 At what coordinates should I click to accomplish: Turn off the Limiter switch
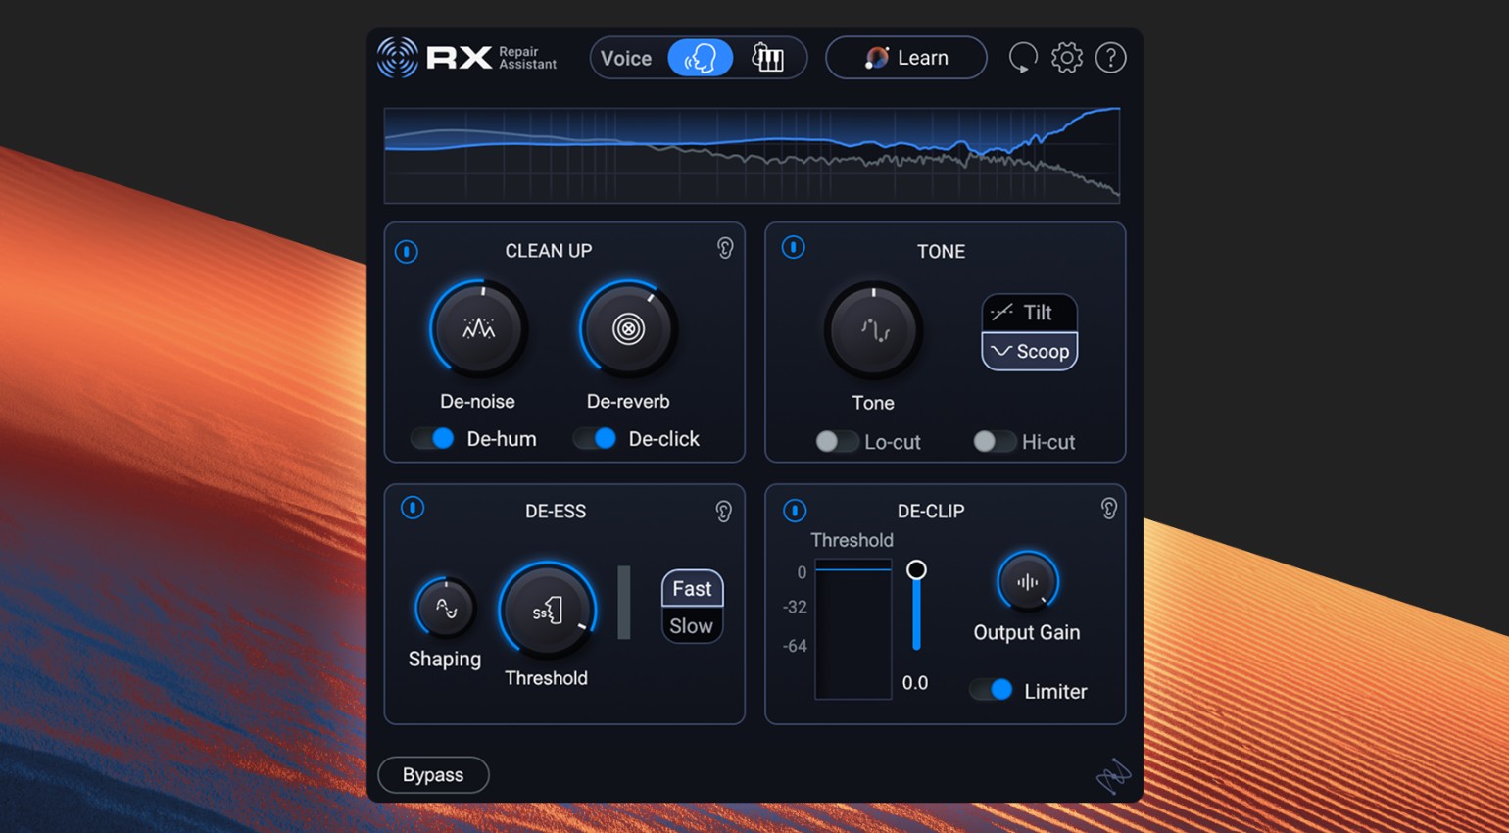(x=992, y=691)
